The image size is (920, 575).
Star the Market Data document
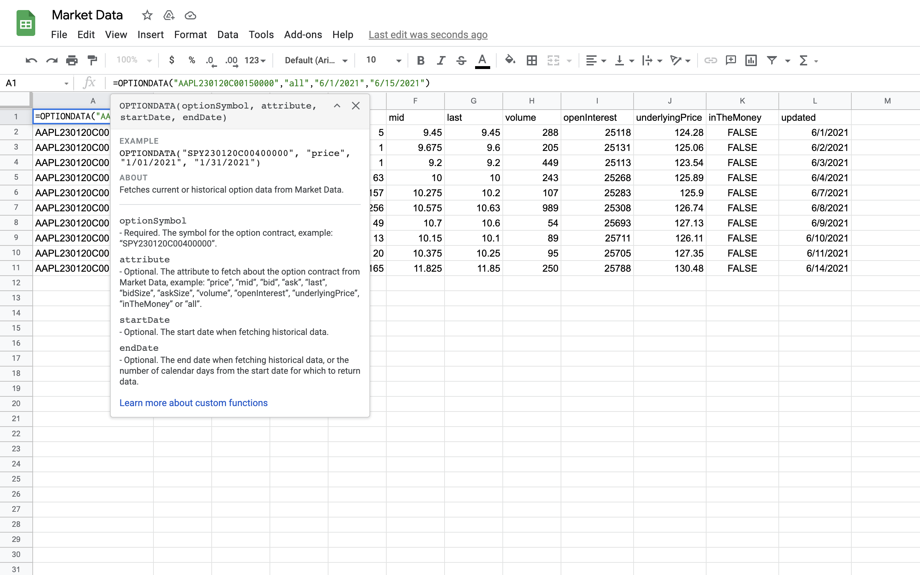(x=147, y=15)
